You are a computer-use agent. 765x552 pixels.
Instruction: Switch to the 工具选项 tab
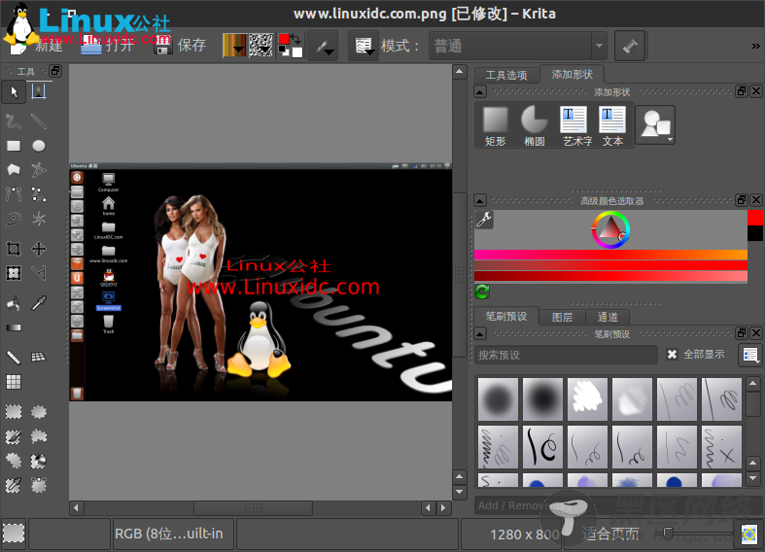click(x=506, y=75)
